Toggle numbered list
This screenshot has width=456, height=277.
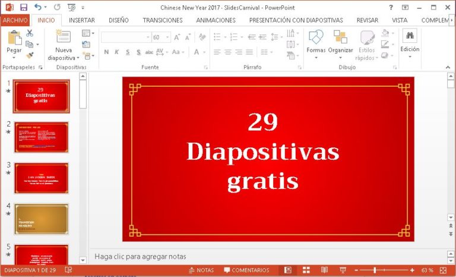pyautogui.click(x=234, y=37)
